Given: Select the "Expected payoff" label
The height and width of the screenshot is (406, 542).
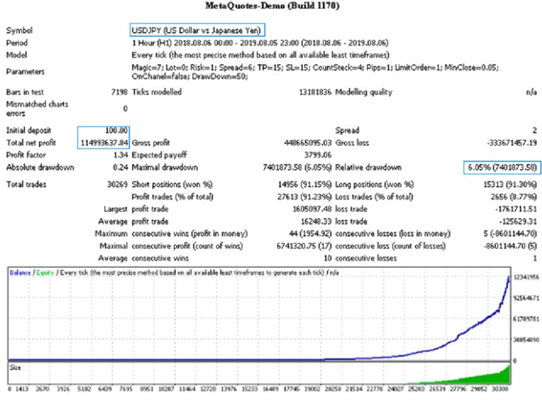Looking at the screenshot, I should 159,155.
